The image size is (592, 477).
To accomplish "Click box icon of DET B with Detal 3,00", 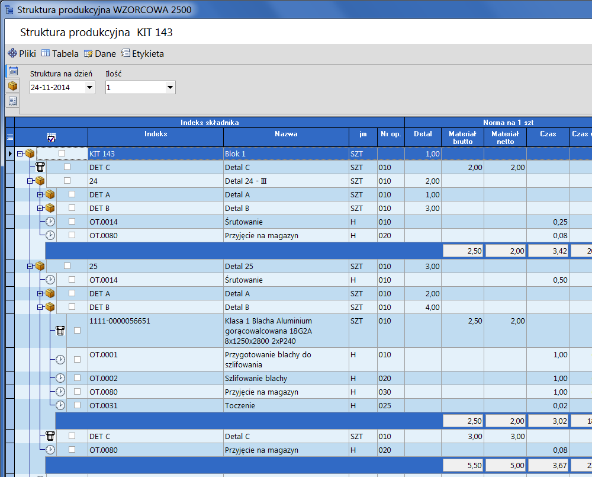I will pos(50,208).
